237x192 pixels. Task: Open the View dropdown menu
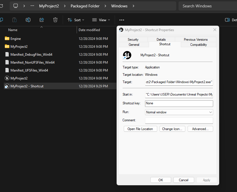(x=101, y=20)
